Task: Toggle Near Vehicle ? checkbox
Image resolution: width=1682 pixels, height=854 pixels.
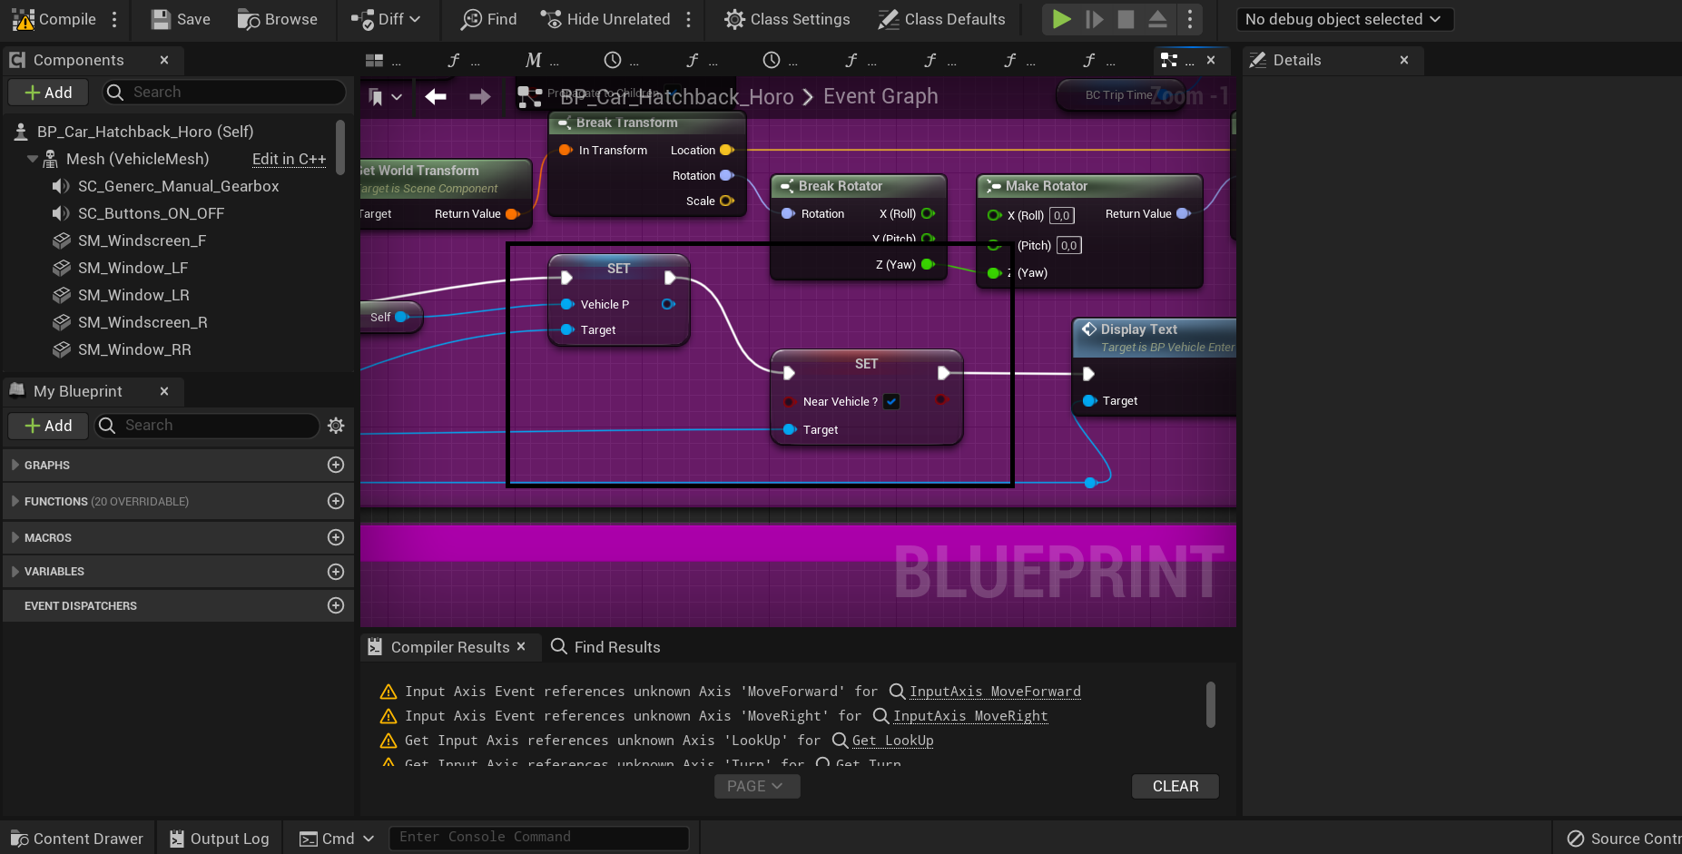Action: pyautogui.click(x=891, y=401)
